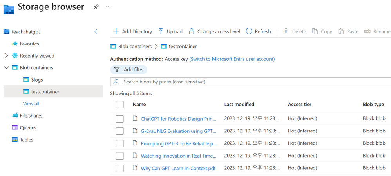Click the Search blobs by prefix field

(x=251, y=82)
